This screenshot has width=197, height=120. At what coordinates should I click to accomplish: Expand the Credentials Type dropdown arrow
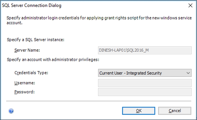[188, 73]
